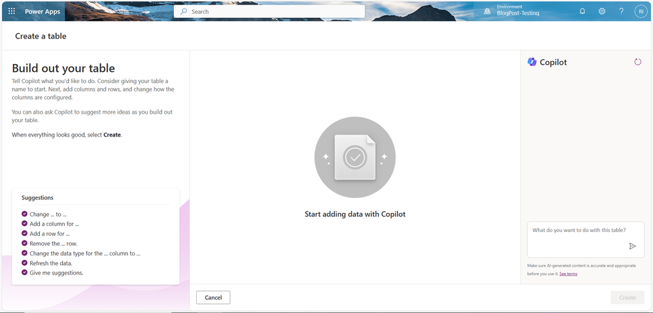Click the Cancel button
The width and height of the screenshot is (653, 313).
click(x=213, y=297)
